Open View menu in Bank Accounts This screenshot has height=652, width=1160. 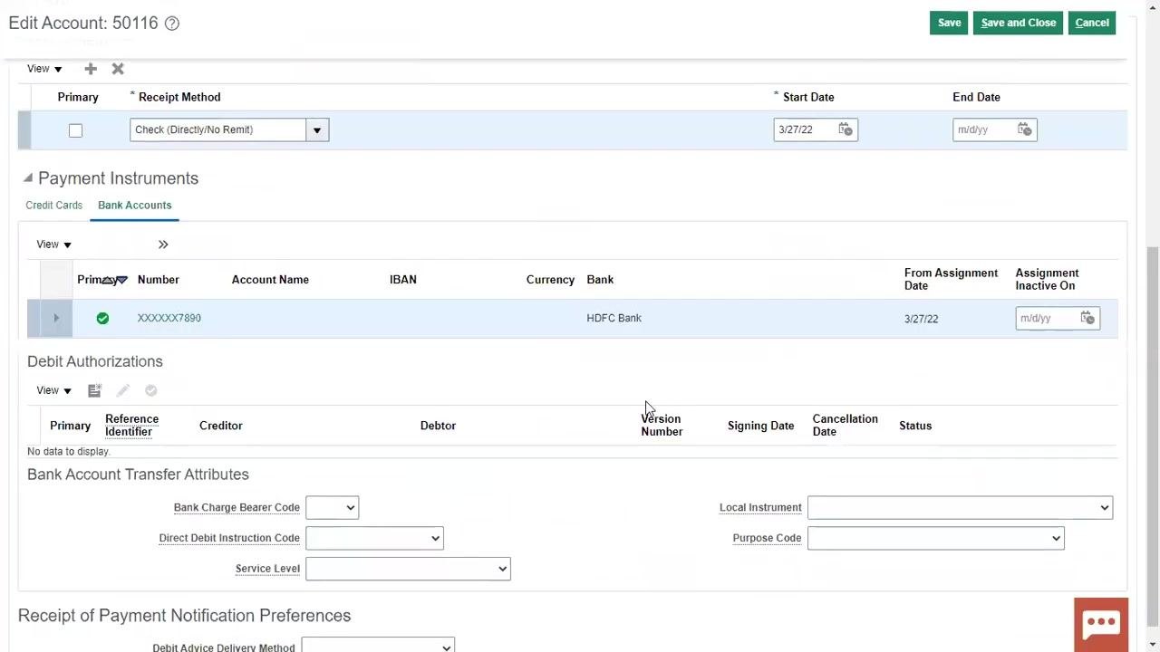(x=53, y=244)
